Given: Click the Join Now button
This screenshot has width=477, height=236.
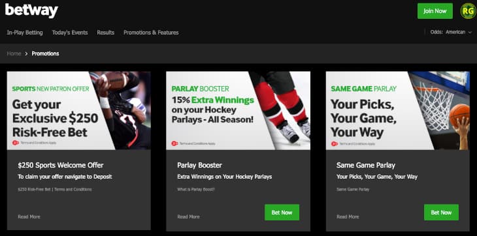Looking at the screenshot, I should click(x=435, y=11).
